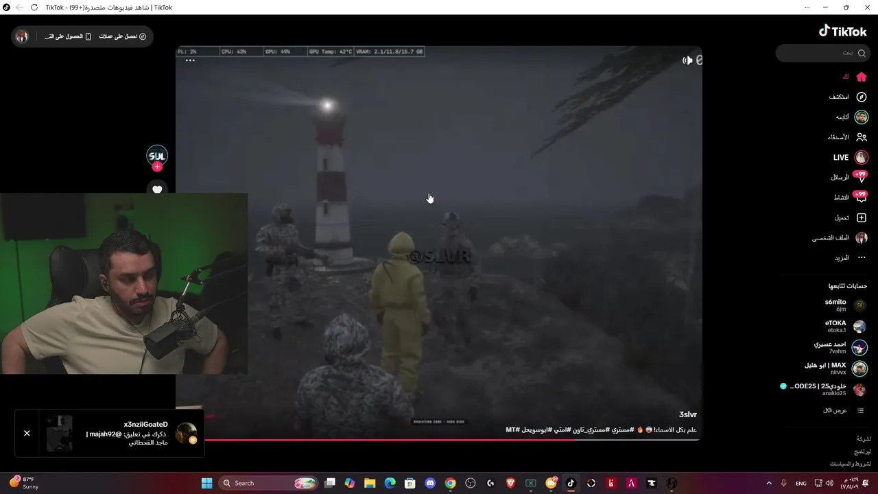This screenshot has height=494, width=878.
Task: Open the TikTok Home icon in sidebar
Action: pyautogui.click(x=862, y=77)
